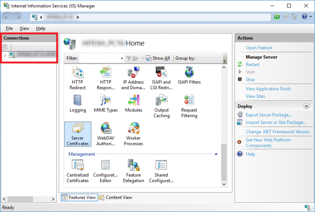Image resolution: width=315 pixels, height=212 pixels.
Task: Switch to Features View tab
Action: pyautogui.click(x=79, y=198)
